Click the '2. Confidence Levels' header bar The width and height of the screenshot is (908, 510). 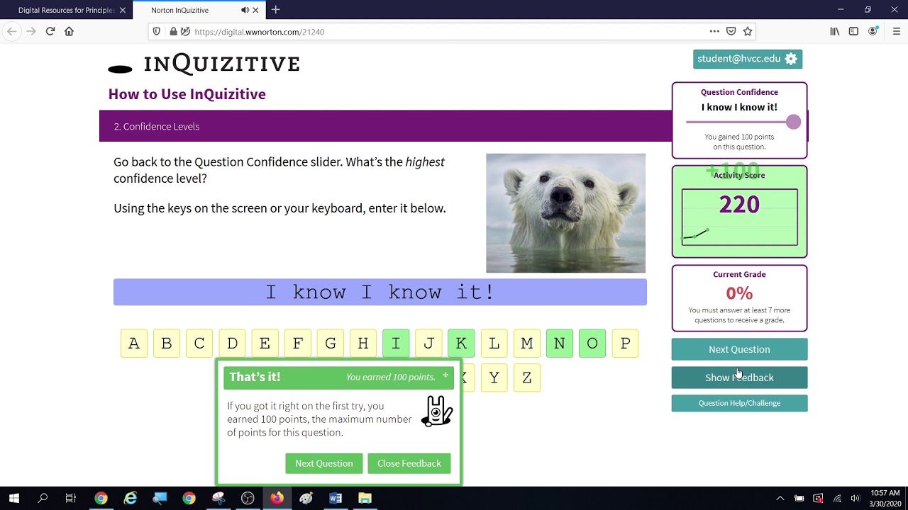385,126
